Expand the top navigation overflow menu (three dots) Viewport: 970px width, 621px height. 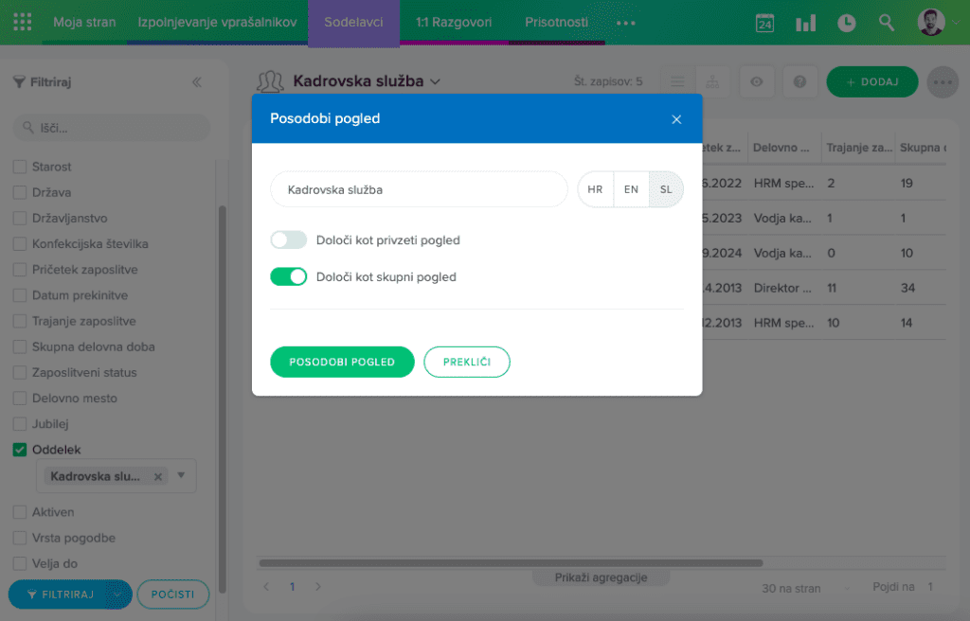point(626,23)
